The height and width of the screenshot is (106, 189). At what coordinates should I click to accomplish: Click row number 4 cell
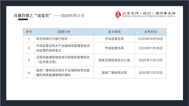29,73
